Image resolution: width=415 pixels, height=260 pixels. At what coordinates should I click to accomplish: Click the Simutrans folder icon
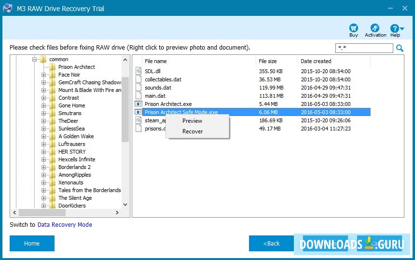pos(53,113)
